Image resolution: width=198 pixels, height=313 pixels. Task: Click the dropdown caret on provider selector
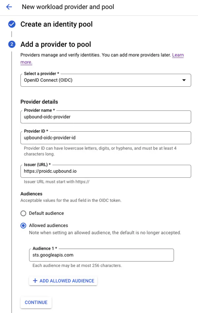pyautogui.click(x=184, y=80)
